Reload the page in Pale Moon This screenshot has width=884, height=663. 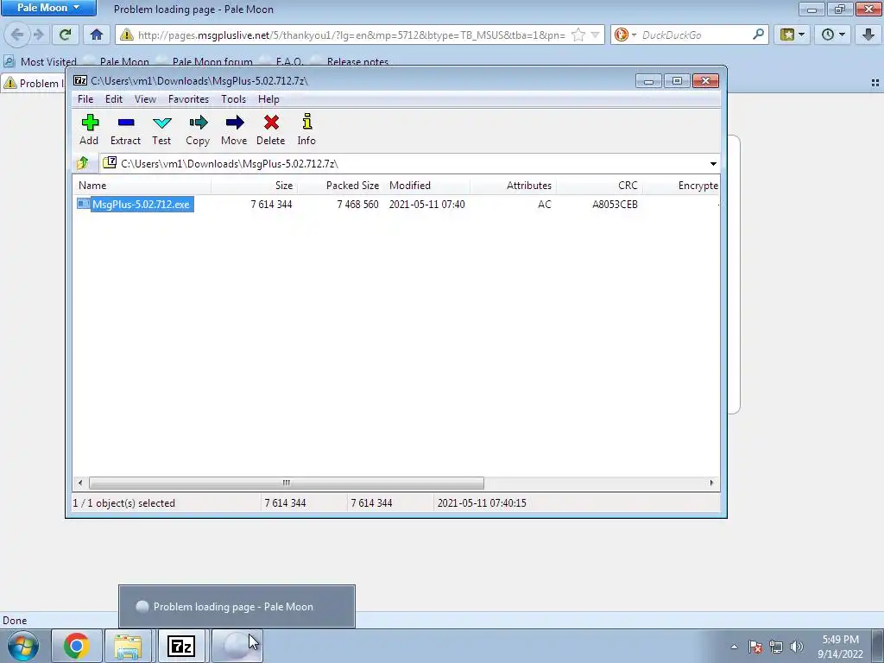click(65, 35)
